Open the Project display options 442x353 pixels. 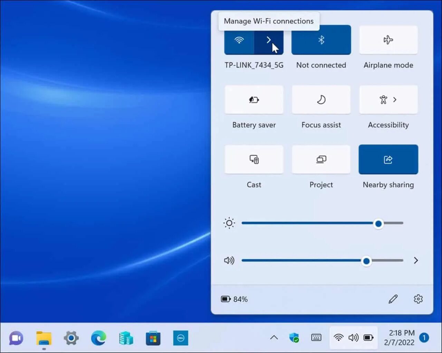pos(321,159)
